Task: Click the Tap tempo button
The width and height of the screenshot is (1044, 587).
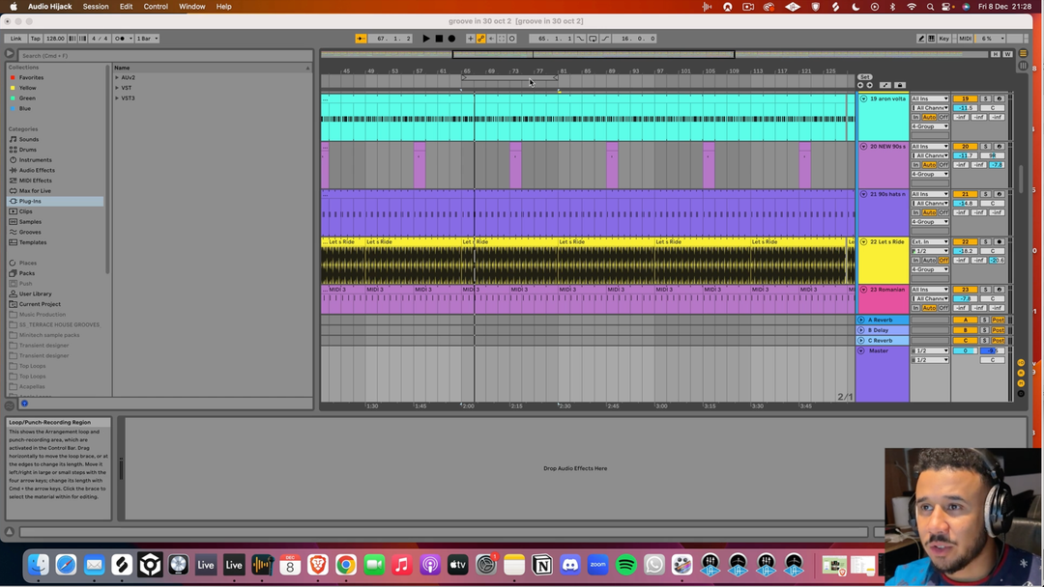Action: 35,39
